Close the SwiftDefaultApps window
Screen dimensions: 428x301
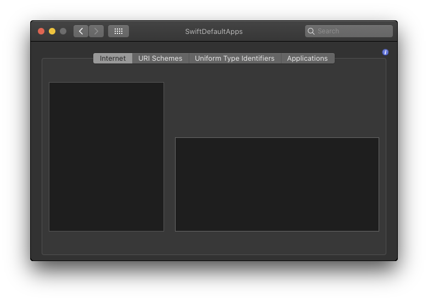tap(41, 31)
